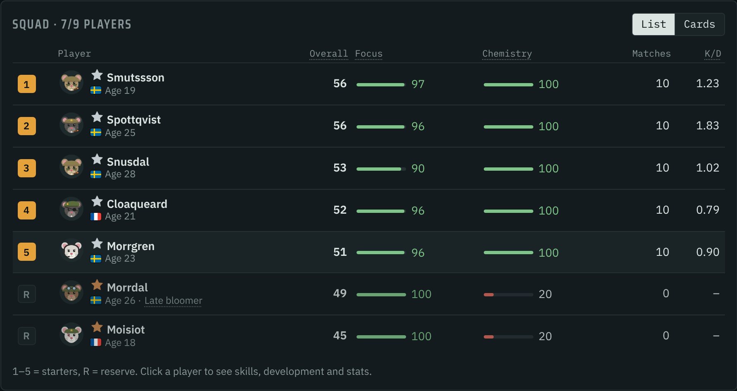Click Moisiot's reserve R badge

pyautogui.click(x=27, y=336)
